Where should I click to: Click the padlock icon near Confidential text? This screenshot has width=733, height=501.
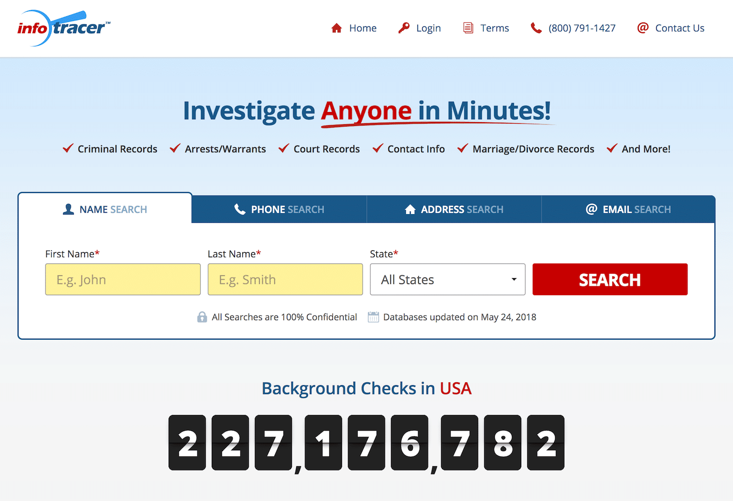[202, 317]
